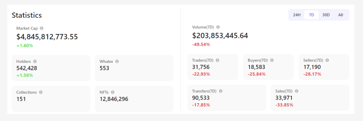Show All time statistics

click(x=340, y=15)
